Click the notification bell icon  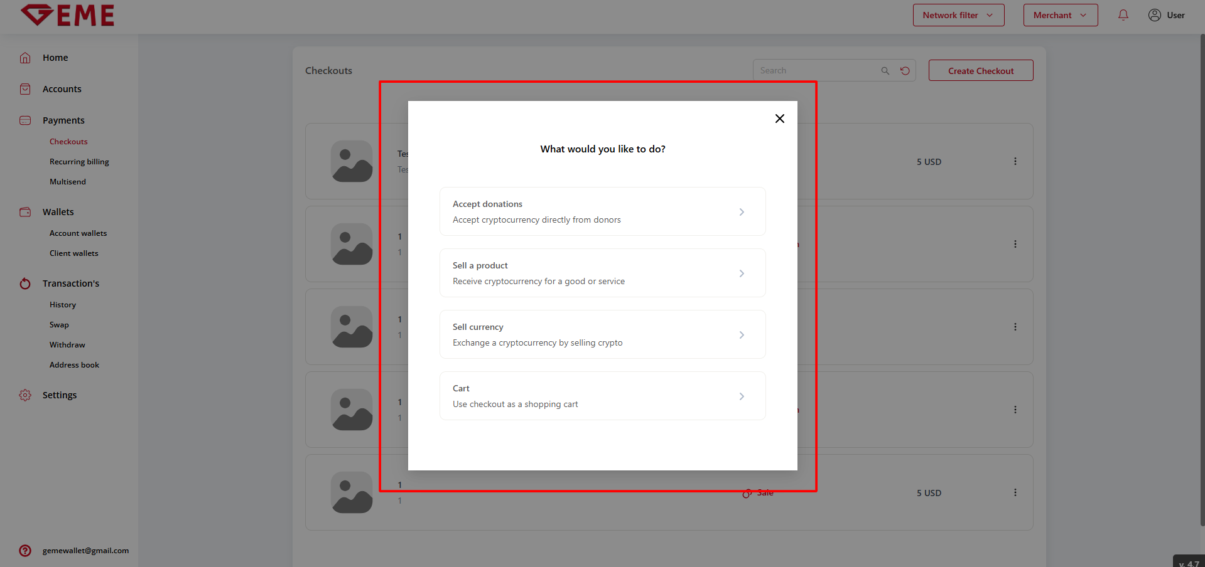tap(1123, 15)
